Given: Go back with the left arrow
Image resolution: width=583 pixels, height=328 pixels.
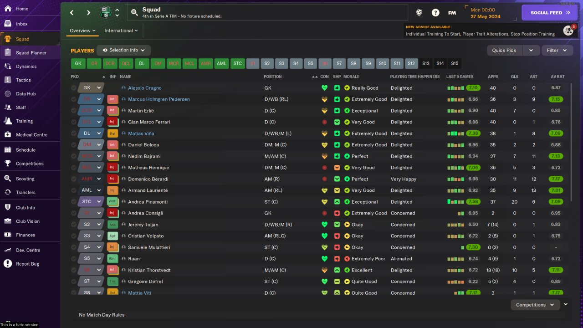Looking at the screenshot, I should point(72,13).
